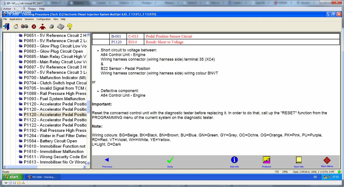
Task: Click the yellow question mark help icon
Action: [x=70, y=27]
